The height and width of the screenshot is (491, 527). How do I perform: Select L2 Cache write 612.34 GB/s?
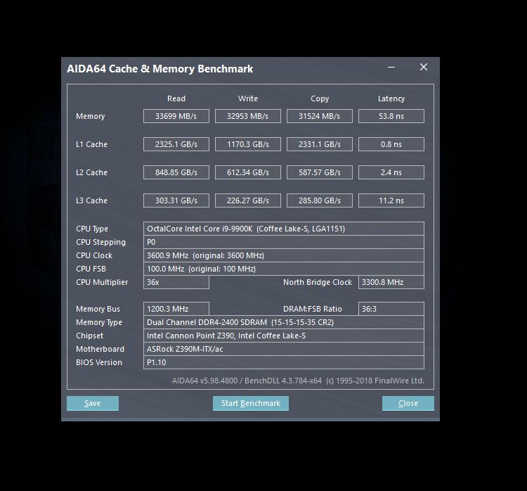(x=248, y=172)
